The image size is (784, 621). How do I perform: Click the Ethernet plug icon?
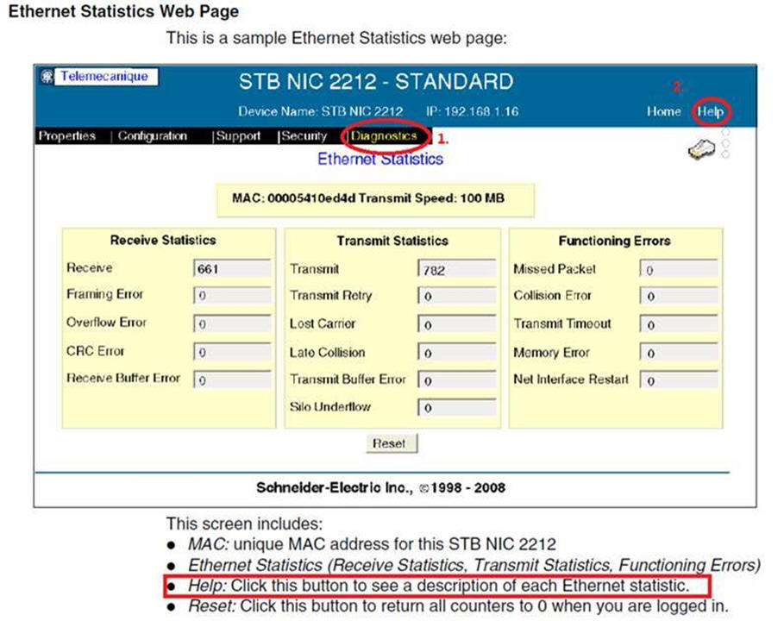(701, 149)
